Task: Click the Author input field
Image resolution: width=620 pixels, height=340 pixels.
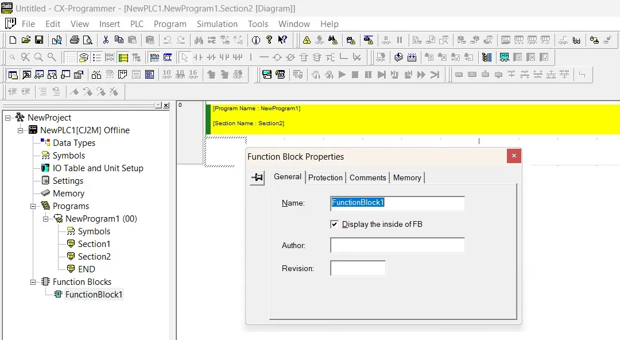Action: (397, 245)
